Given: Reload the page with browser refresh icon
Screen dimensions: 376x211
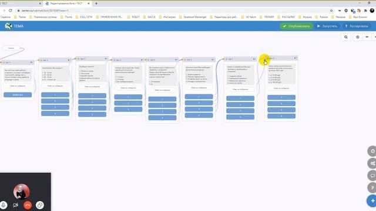Looking at the screenshot, I should pos(11,11).
